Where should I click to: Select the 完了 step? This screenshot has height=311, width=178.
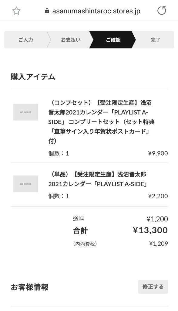155,40
